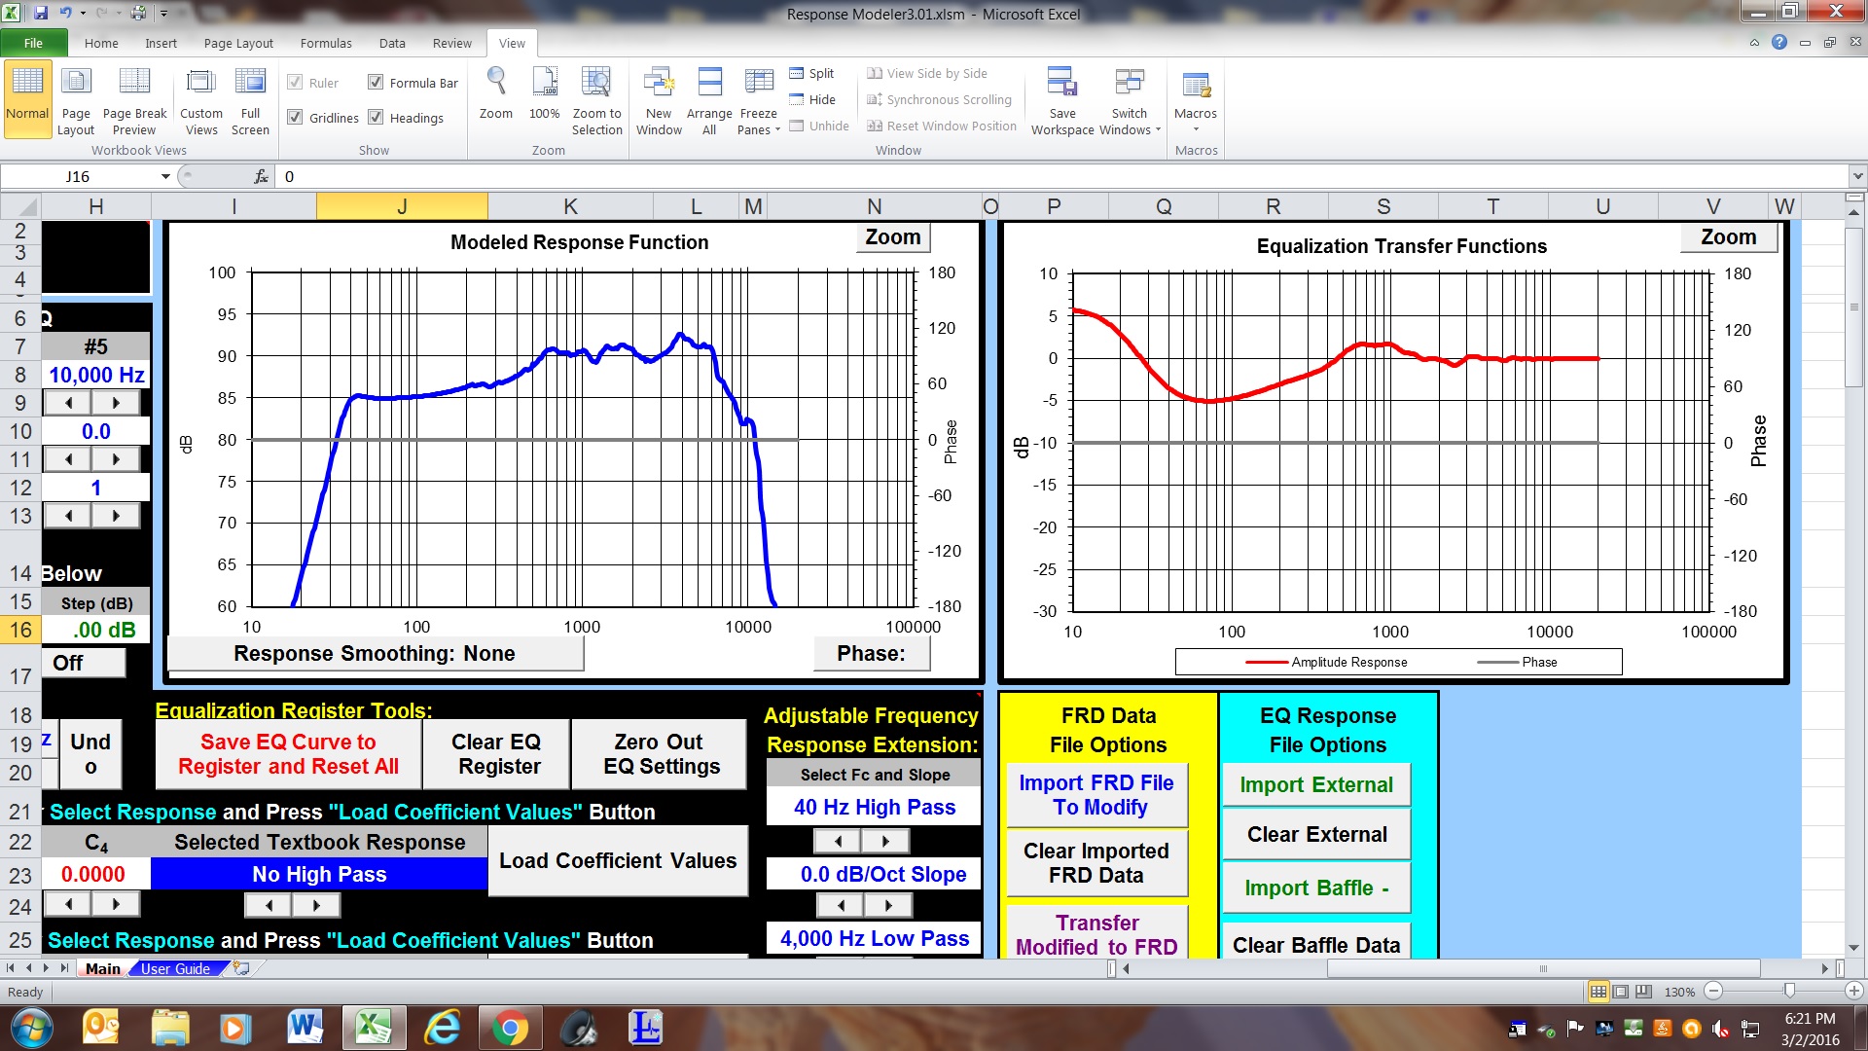Click Clear EQ Register button

coord(497,754)
